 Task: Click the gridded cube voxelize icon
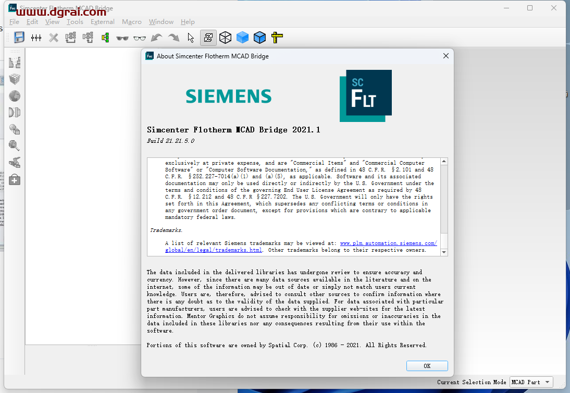(15, 79)
